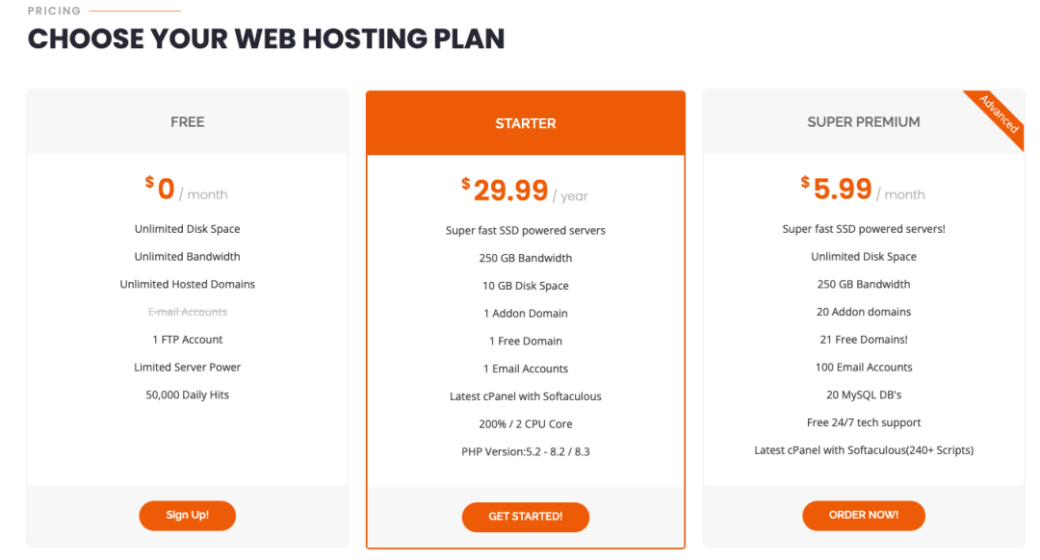Click the Free 24/7 tech support feature
The width and height of the screenshot is (1040, 560).
[864, 422]
